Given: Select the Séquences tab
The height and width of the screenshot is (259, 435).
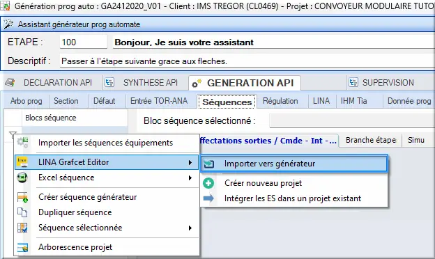Looking at the screenshot, I should [x=227, y=102].
